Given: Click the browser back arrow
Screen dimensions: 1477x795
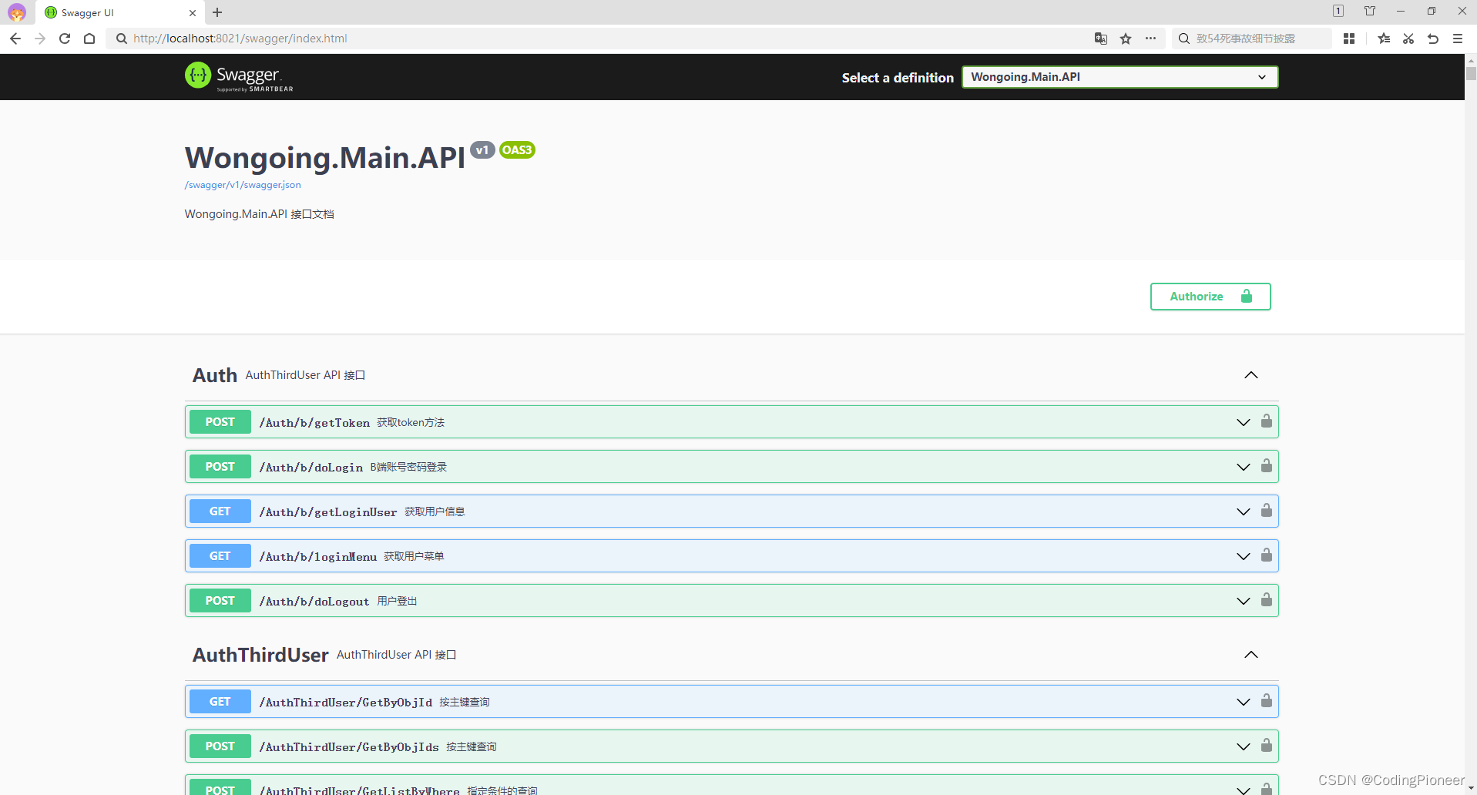Looking at the screenshot, I should [x=15, y=39].
